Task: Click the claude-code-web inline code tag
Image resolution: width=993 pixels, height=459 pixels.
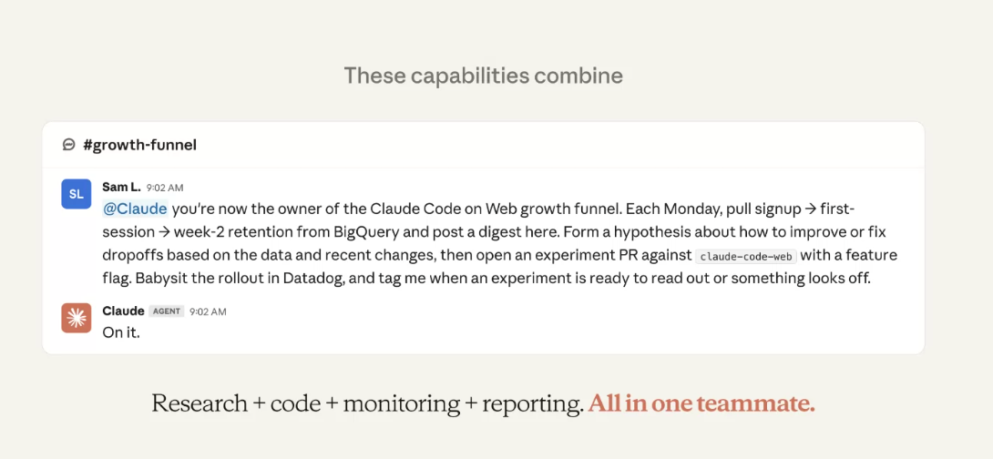Action: pyautogui.click(x=745, y=257)
